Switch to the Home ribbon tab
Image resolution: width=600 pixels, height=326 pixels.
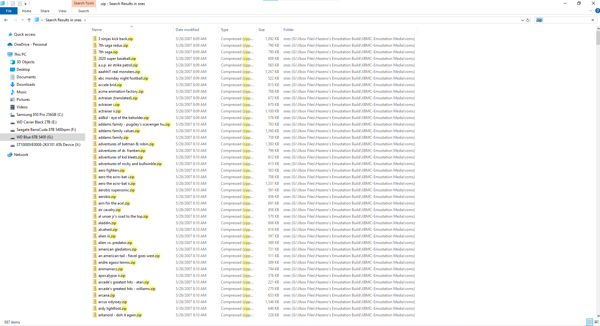(x=27, y=11)
